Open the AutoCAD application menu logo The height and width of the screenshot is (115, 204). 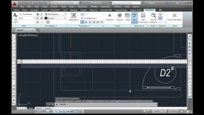click(15, 4)
